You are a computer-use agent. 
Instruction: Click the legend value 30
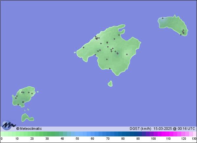pos(47,139)
